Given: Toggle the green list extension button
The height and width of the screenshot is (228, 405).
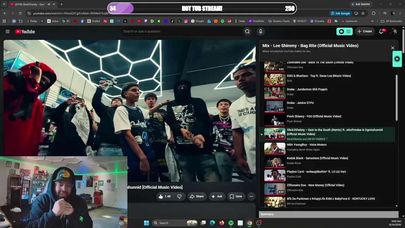Looking at the screenshot, I should 345,31.
